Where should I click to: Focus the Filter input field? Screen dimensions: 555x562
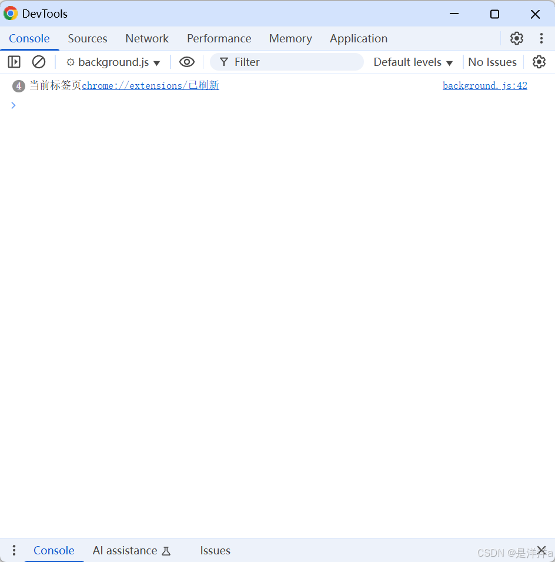point(287,62)
